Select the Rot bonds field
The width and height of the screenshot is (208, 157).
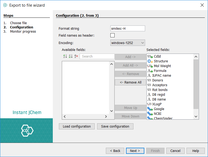click(160, 90)
